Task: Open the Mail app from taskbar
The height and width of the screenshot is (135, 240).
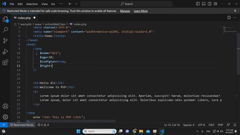Action: tap(148, 131)
